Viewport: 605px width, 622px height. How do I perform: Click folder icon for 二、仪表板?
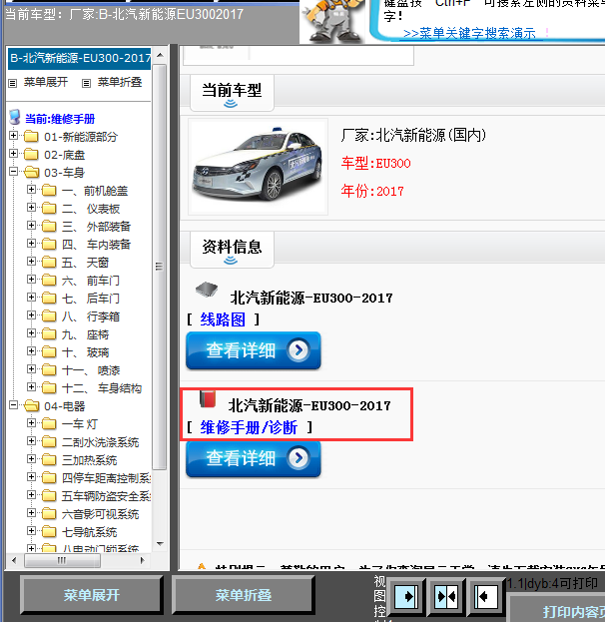49,209
